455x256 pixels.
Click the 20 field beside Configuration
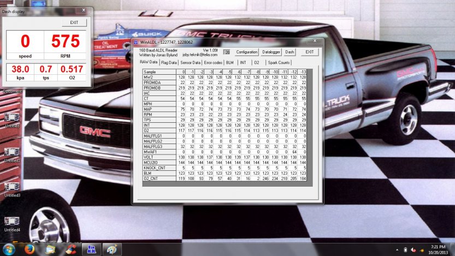click(x=227, y=52)
